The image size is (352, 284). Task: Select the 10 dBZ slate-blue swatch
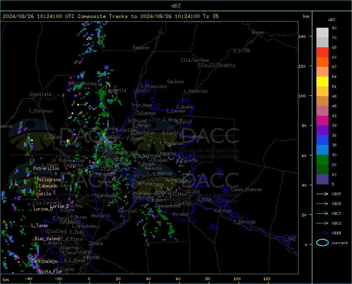point(322,179)
